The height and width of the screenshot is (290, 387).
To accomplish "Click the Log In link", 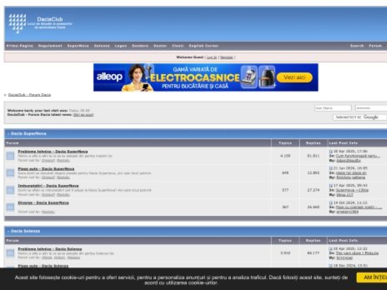I will [x=212, y=57].
